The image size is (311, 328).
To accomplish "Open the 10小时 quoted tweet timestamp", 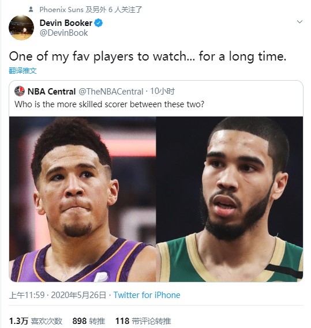I will [162, 91].
